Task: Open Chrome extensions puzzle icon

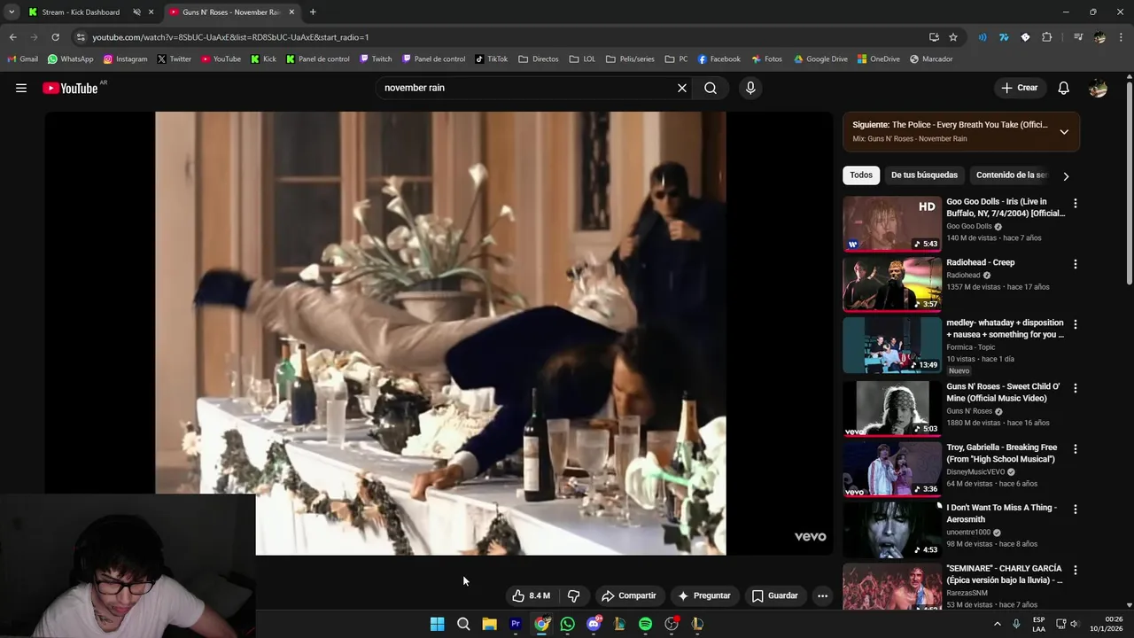Action: (x=1047, y=37)
